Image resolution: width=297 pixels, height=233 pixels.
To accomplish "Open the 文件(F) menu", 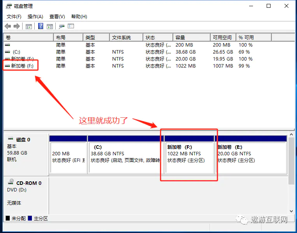I will (14, 17).
